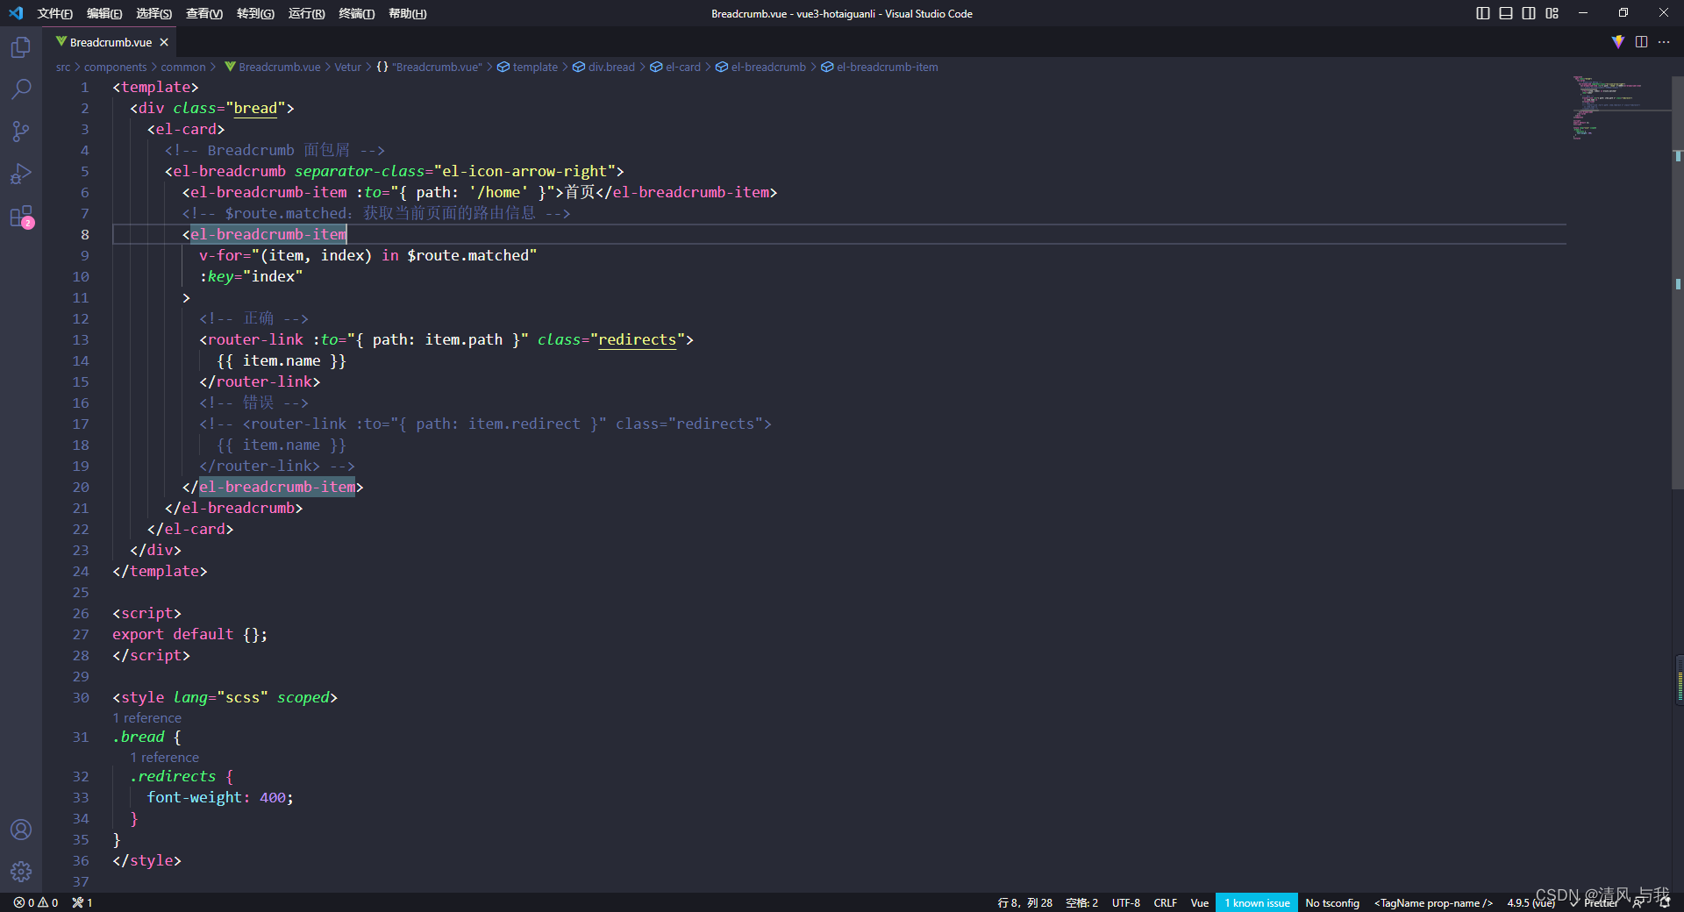1684x912 pixels.
Task: Click "$route.matched" in the v-for on line 9
Action: pos(468,255)
